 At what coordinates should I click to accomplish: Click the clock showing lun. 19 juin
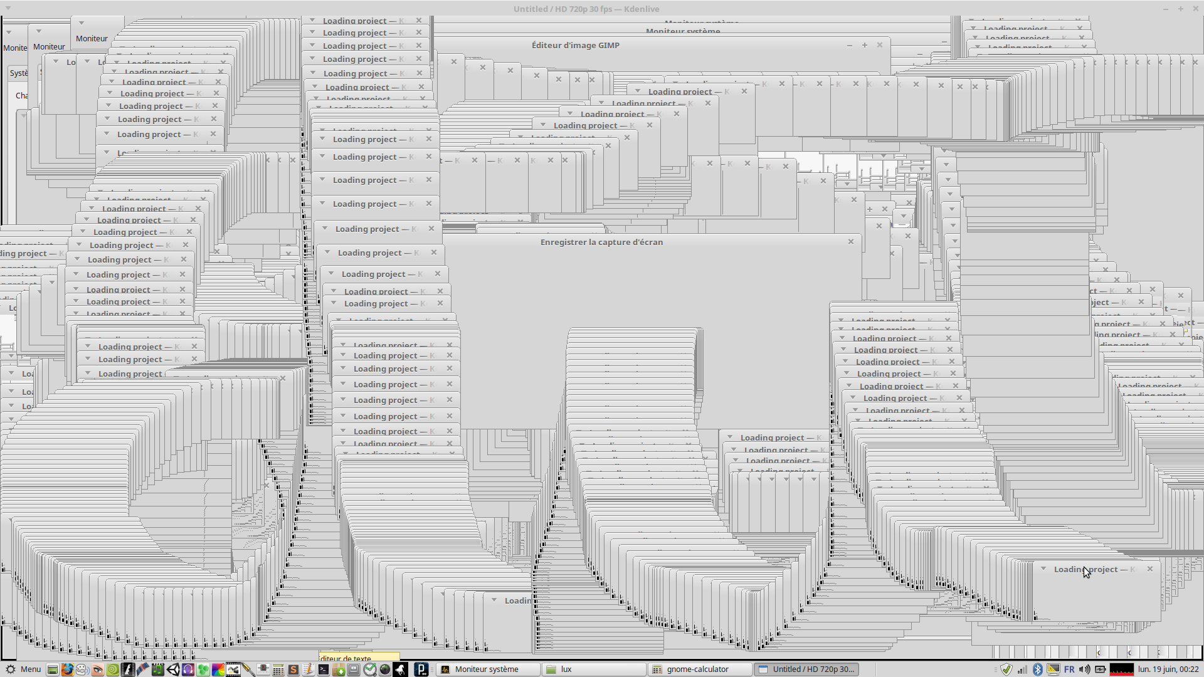[x=1168, y=669]
